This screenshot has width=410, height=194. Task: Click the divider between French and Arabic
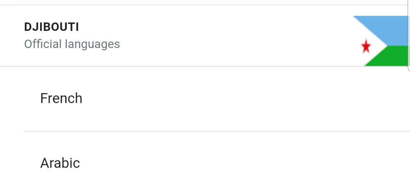coord(217,131)
